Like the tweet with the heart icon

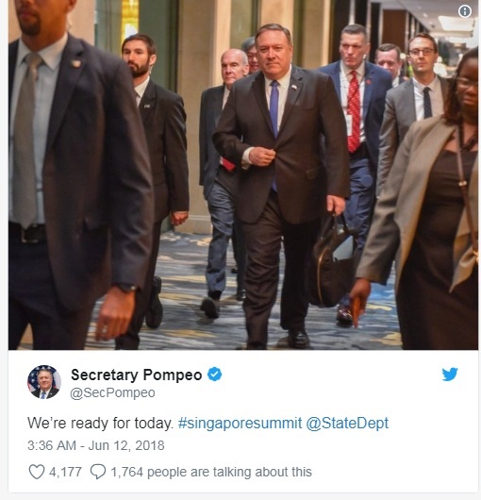[37, 472]
